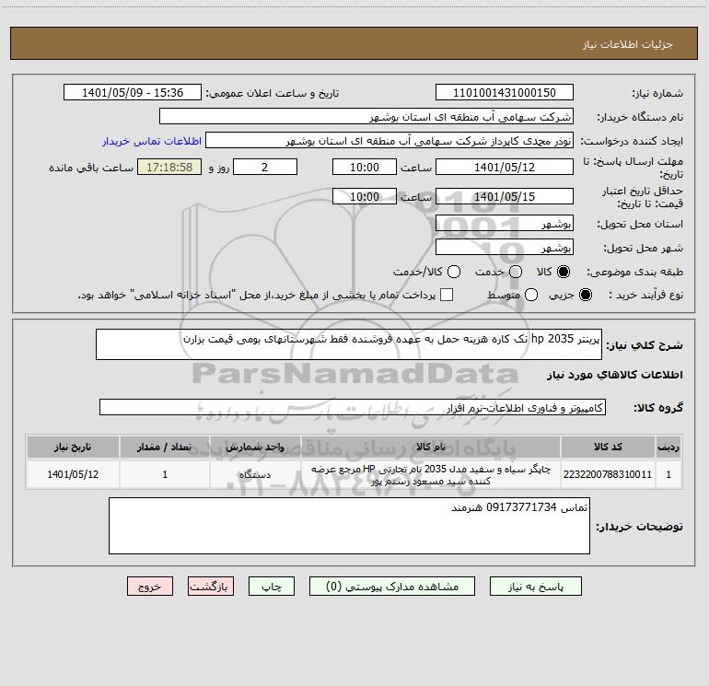The width and height of the screenshot is (709, 686).
Task: Click the بازگشت back button
Action: [x=211, y=587]
